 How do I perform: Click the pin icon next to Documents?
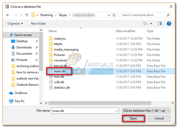36,54
